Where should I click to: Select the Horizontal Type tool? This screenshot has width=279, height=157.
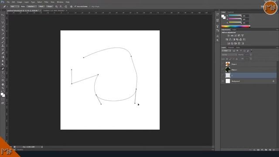pyautogui.click(x=3, y=73)
